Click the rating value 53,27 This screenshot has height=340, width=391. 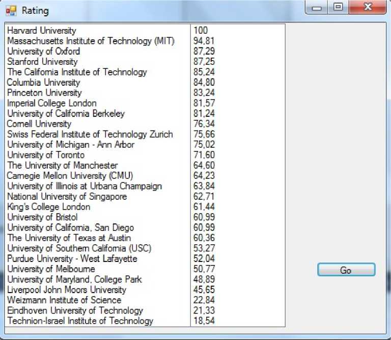click(204, 248)
